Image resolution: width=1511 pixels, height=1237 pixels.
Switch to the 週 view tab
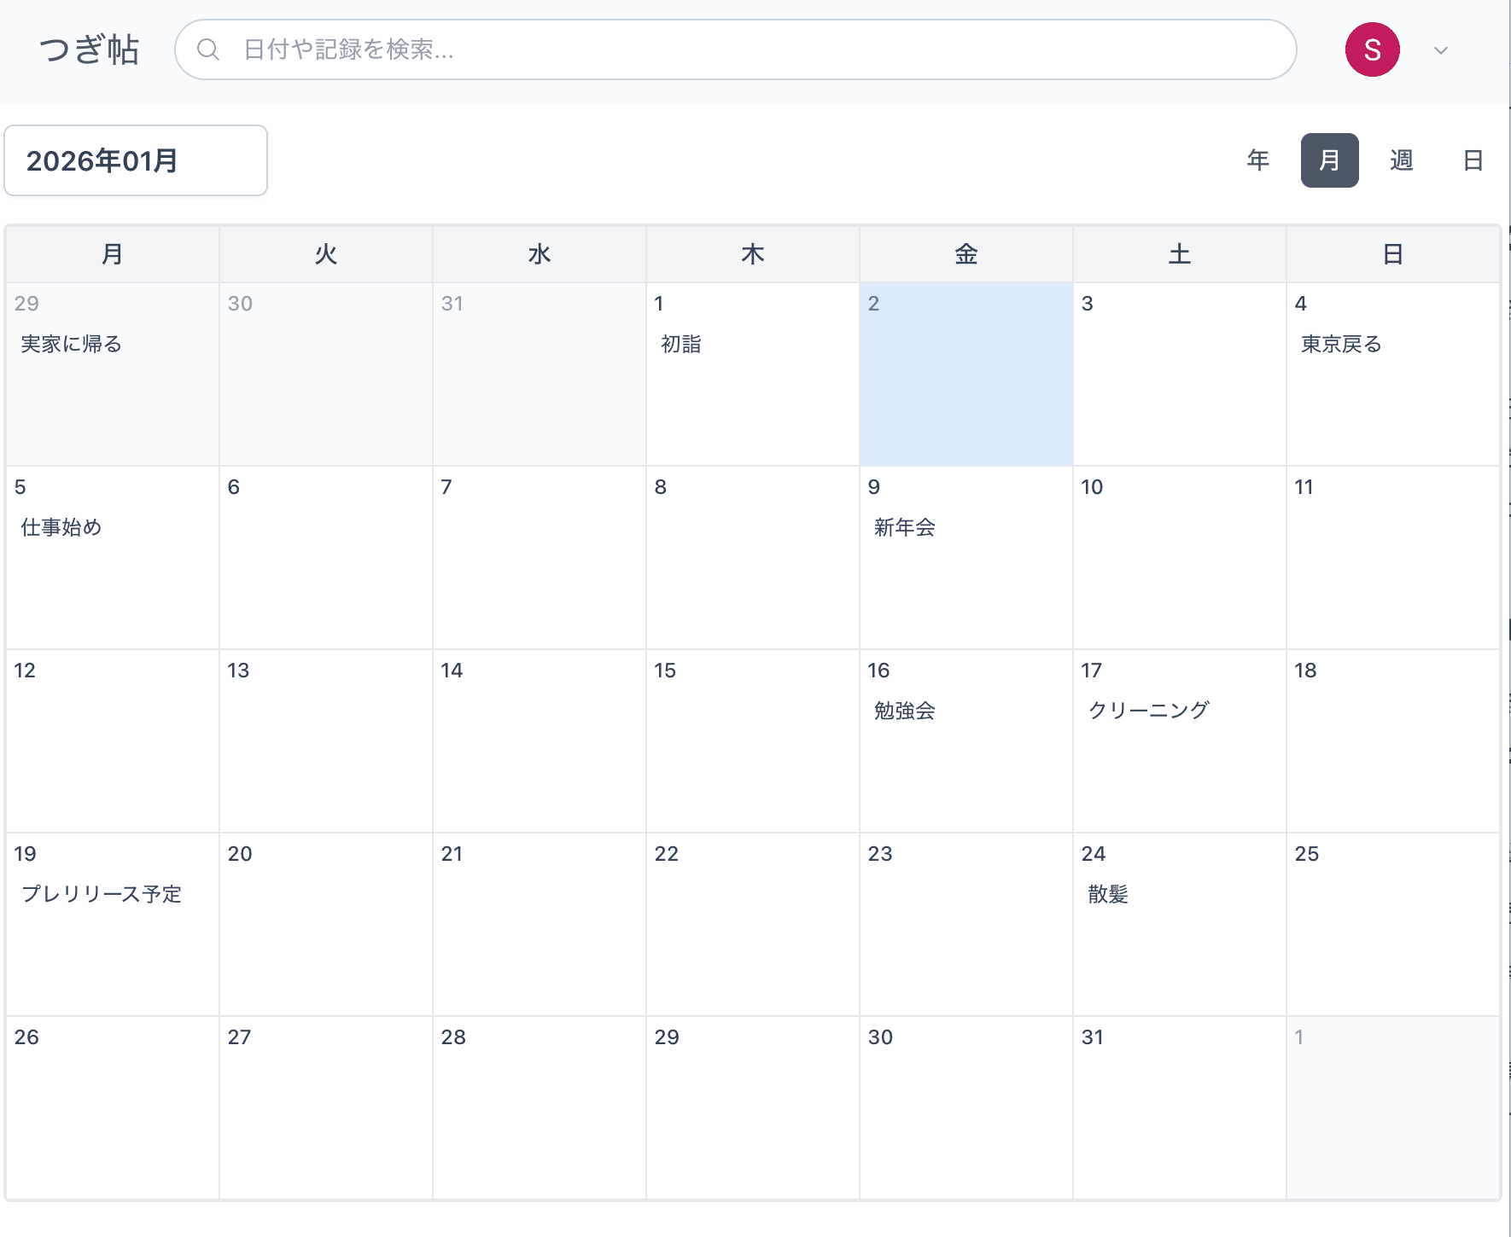coord(1401,160)
